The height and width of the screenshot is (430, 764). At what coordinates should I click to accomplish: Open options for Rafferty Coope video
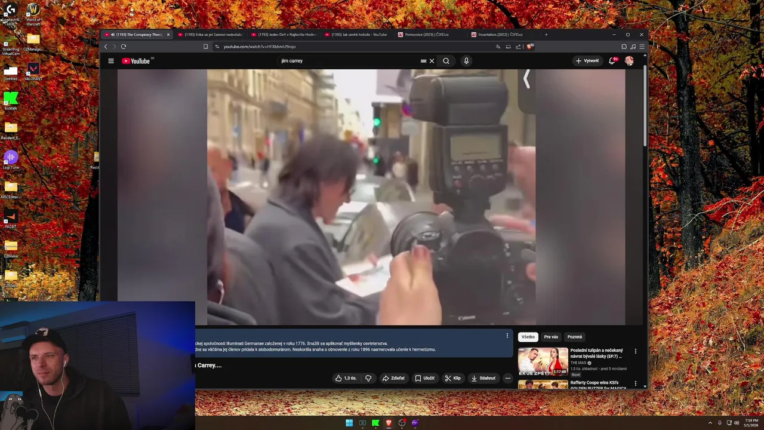[x=635, y=383]
